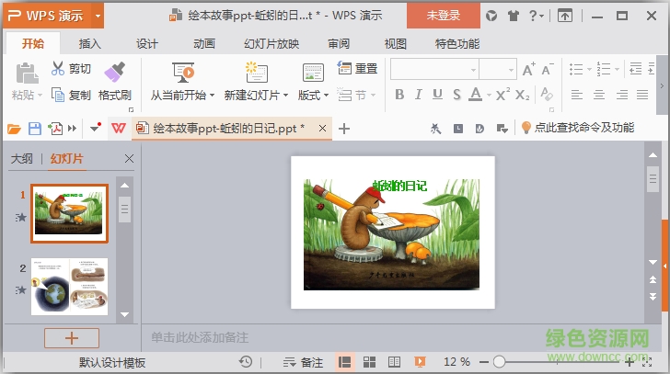Open file with the folder icon
Image resolution: width=670 pixels, height=374 pixels.
(14, 129)
